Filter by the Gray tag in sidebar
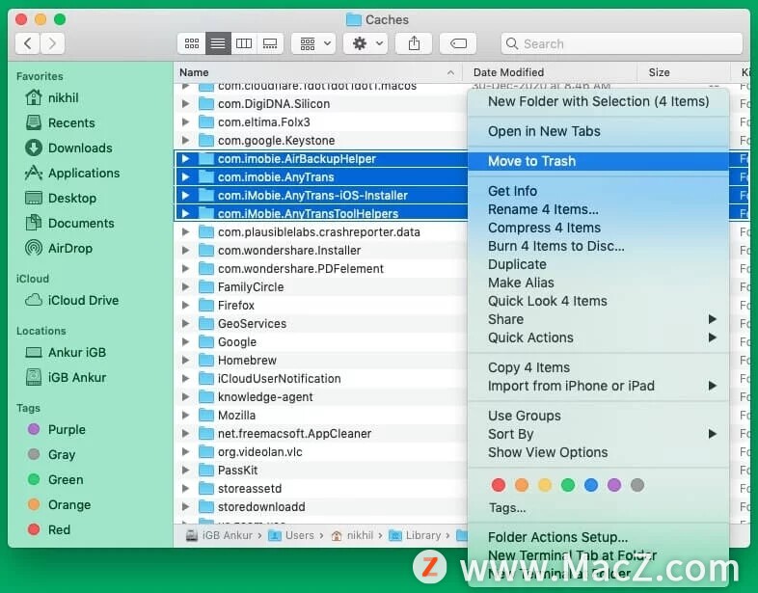Image resolution: width=758 pixels, height=593 pixels. coord(51,455)
